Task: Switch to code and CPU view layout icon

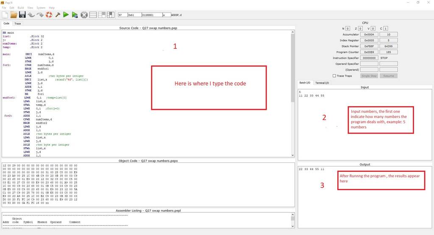Action: tap(102, 15)
